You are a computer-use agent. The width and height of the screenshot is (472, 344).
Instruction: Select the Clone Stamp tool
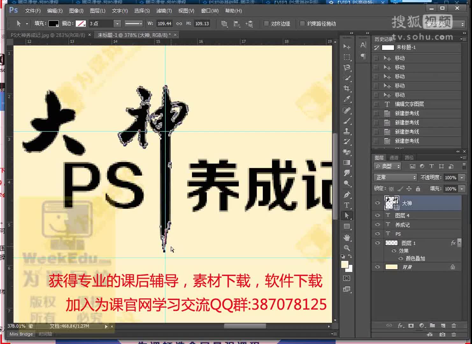pos(347,131)
